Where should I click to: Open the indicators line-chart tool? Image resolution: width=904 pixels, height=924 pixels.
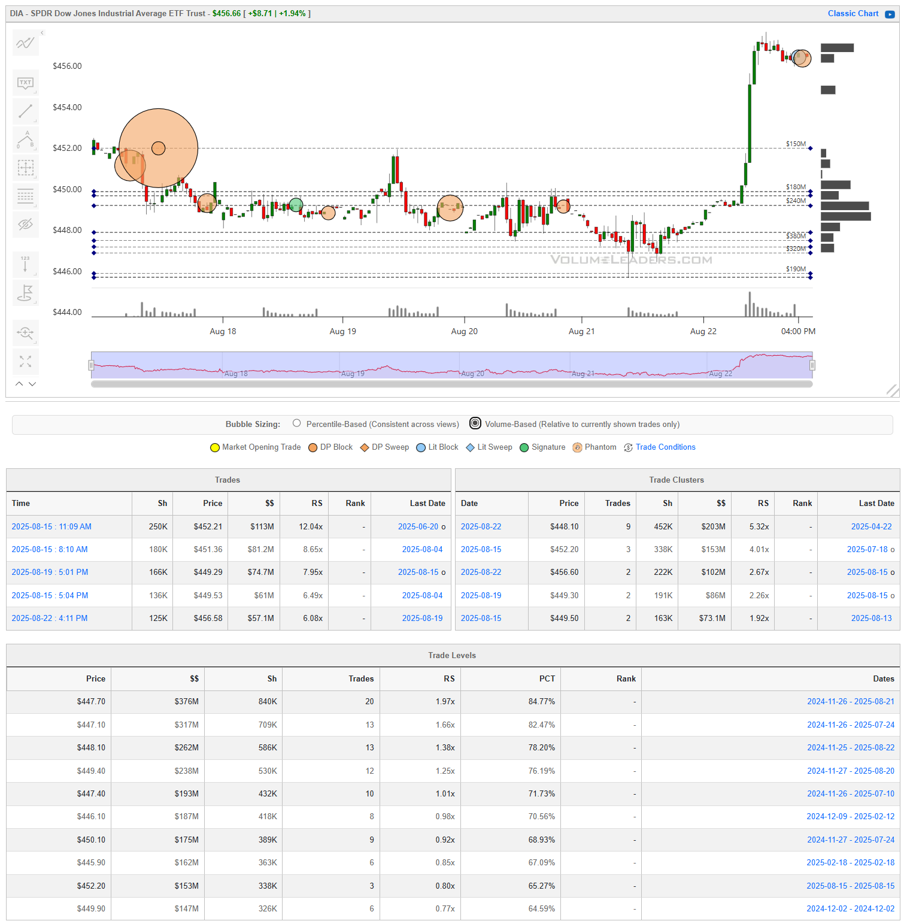tap(26, 43)
